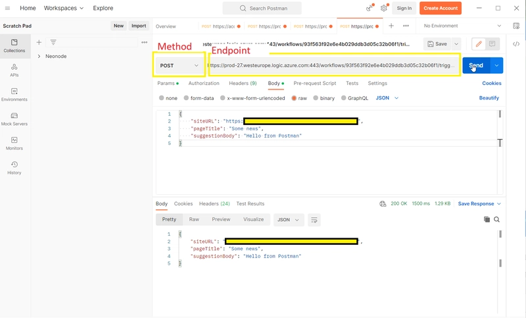Switch to the Params tab
This screenshot has width=526, height=318.
pyautogui.click(x=168, y=83)
